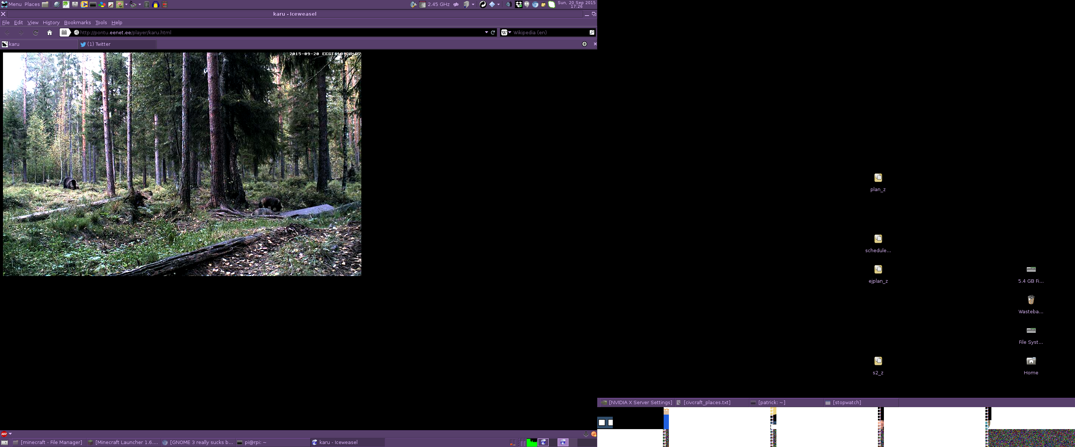
Task: Click the Chromium tray icon
Action: [x=535, y=4]
